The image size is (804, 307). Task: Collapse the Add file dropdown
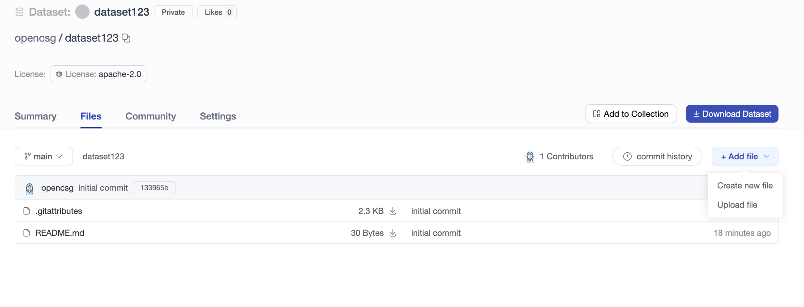tap(745, 157)
